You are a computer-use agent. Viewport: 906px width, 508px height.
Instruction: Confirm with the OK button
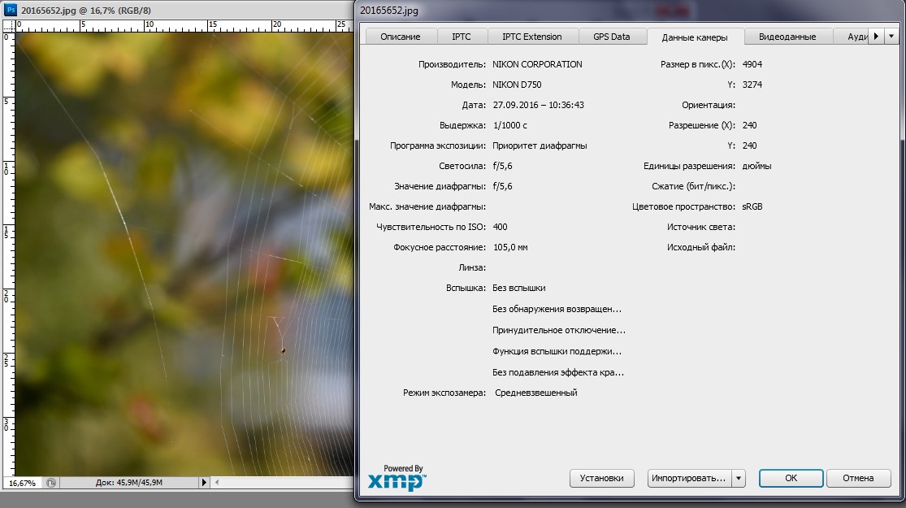pos(791,478)
